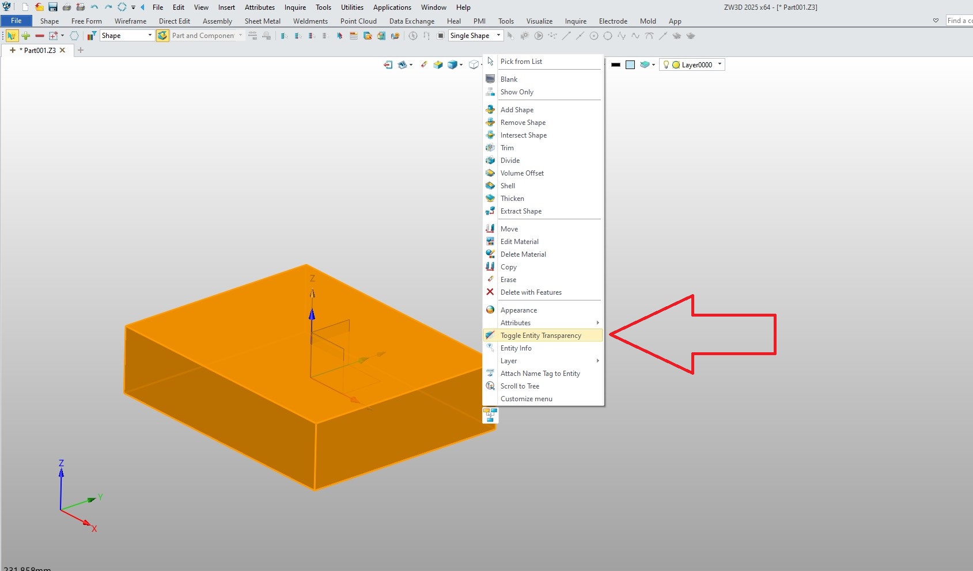
Task: Click the blue File button
Action: click(16, 21)
